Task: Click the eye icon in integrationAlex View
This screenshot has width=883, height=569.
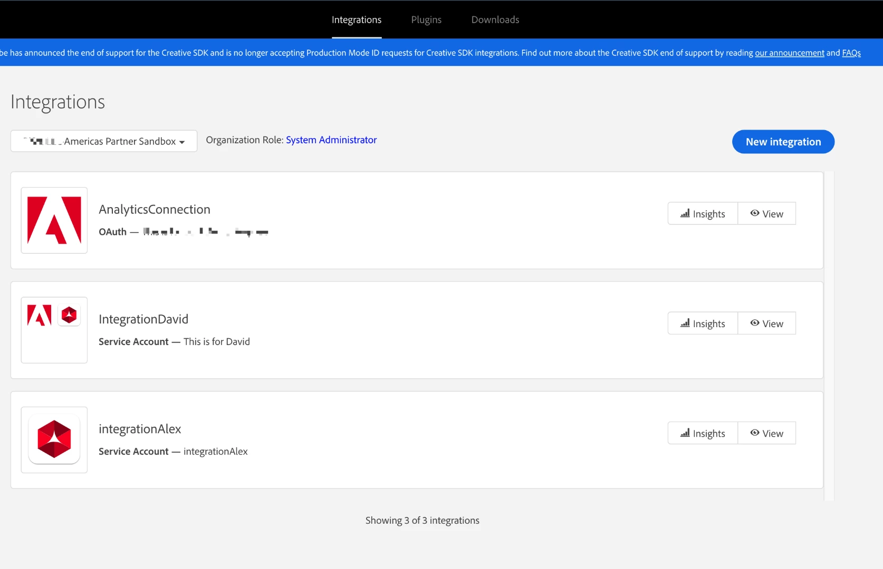Action: (x=755, y=433)
